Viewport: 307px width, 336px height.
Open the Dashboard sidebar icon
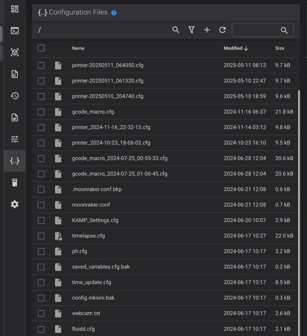(x=15, y=9)
